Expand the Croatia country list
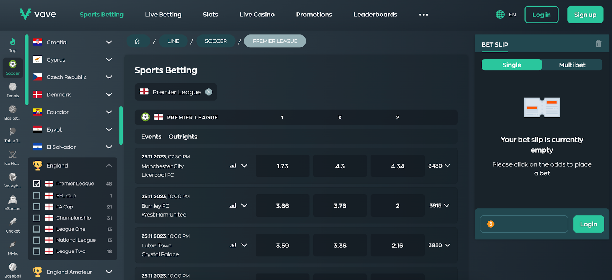The height and width of the screenshot is (280, 612). (109, 42)
